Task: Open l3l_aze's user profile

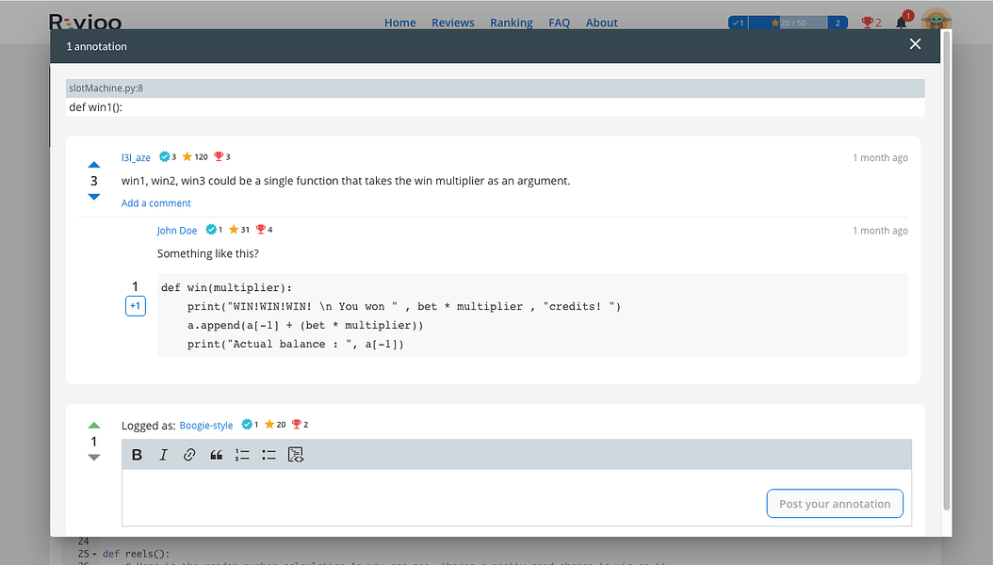Action: pos(136,157)
